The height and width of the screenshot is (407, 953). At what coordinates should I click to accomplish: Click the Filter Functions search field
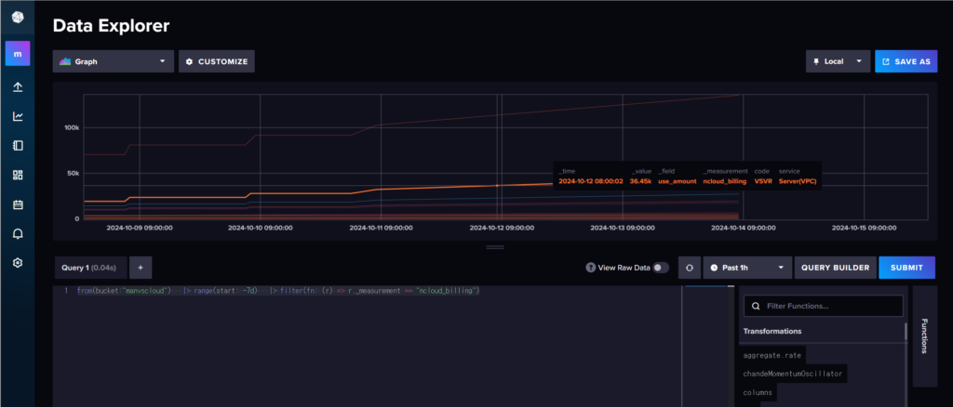(x=827, y=306)
